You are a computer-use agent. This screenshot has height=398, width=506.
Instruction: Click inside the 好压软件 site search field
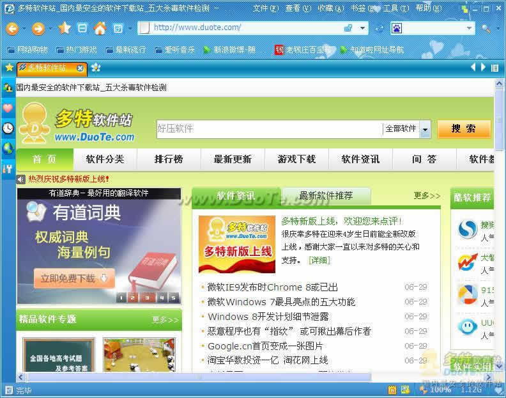click(270, 129)
